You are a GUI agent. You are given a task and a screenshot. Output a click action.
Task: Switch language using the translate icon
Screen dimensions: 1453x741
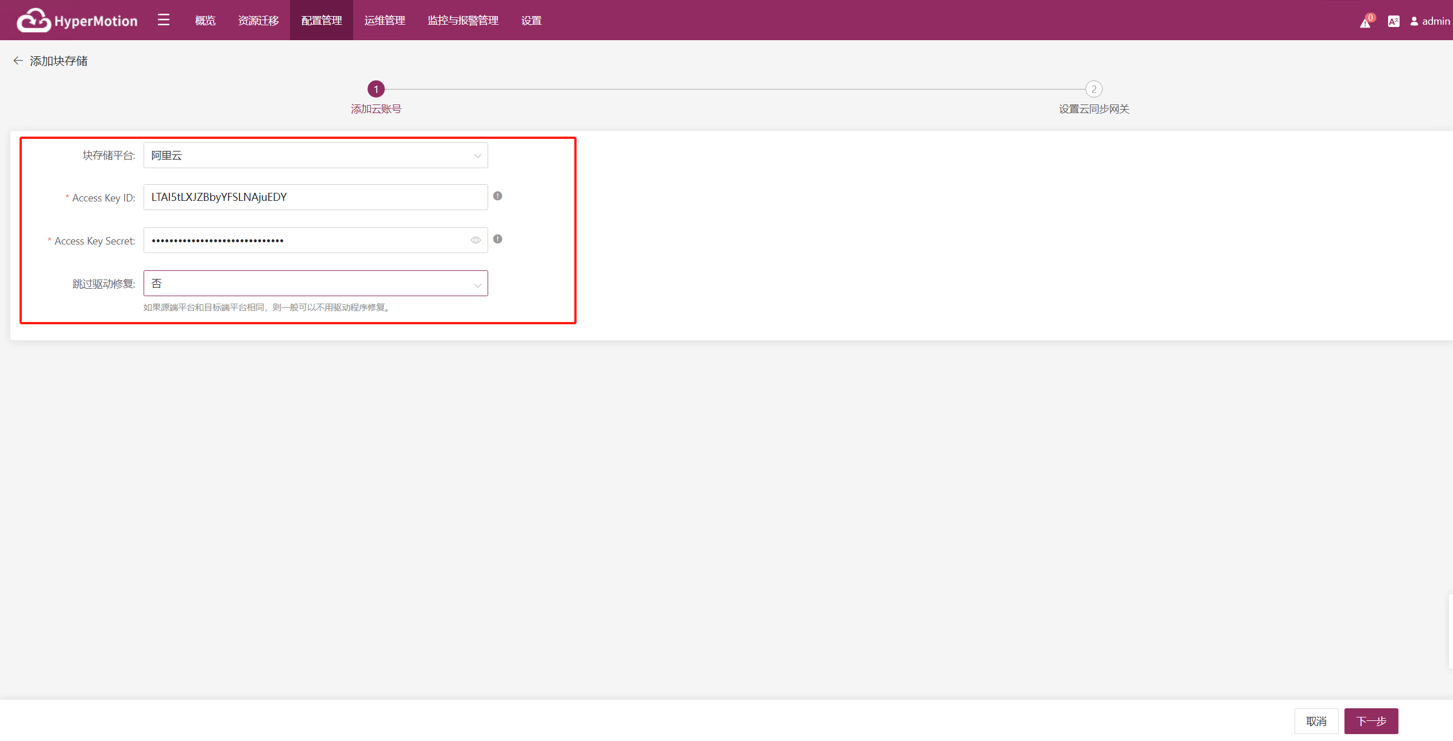(x=1393, y=21)
